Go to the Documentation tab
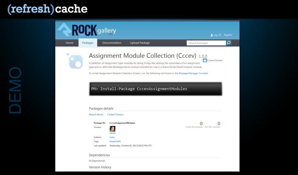Viewport: 298px width, 175px height. tap(112, 43)
